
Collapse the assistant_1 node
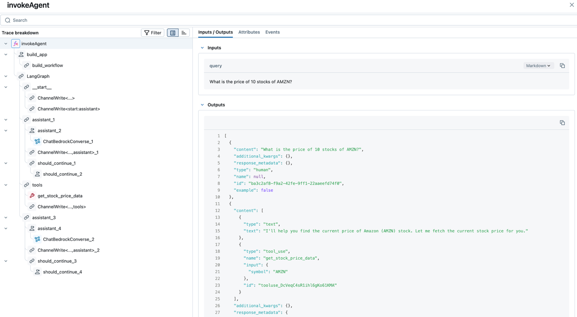tap(6, 120)
